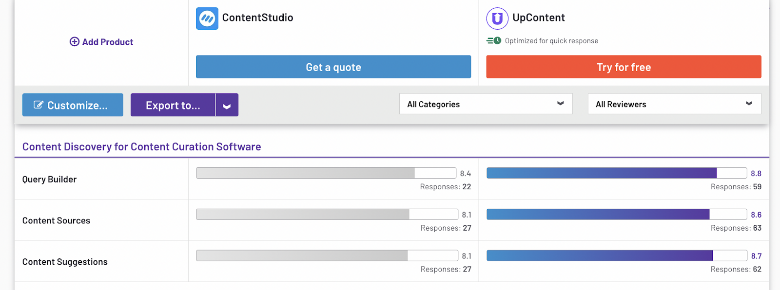The height and width of the screenshot is (290, 780).
Task: Click the Get a quote button
Action: [333, 67]
